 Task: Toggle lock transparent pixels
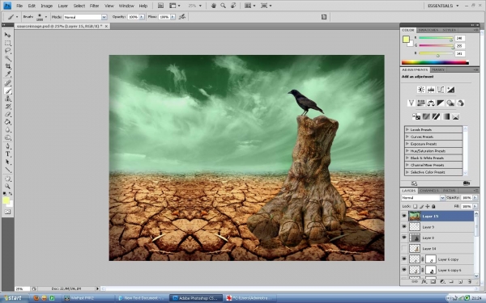tap(416, 206)
